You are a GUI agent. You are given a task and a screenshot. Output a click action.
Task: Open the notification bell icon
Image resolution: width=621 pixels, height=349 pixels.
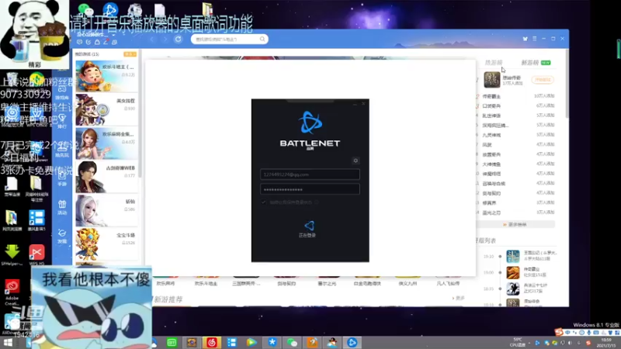point(97,42)
